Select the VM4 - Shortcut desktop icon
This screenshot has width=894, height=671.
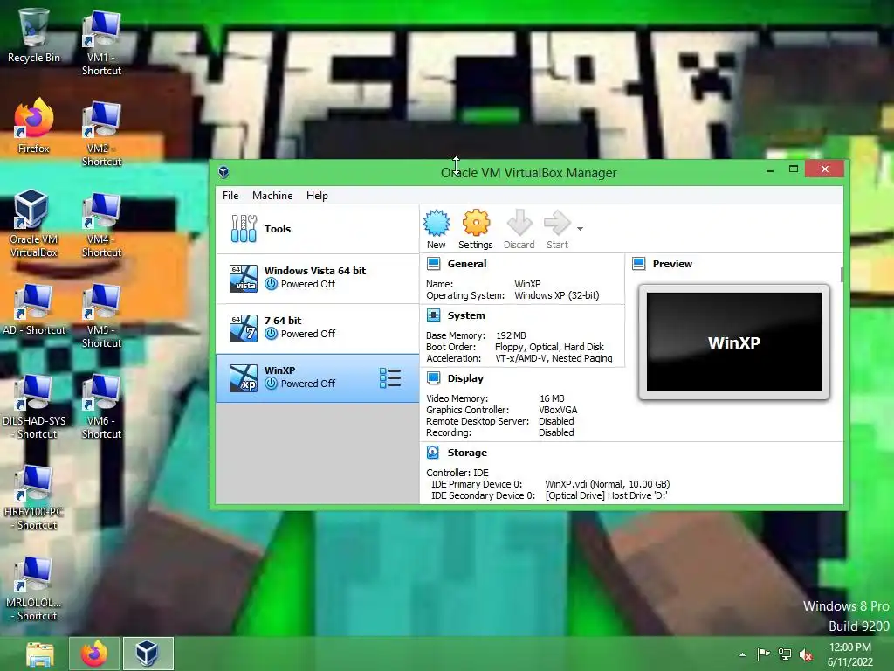[101, 225]
